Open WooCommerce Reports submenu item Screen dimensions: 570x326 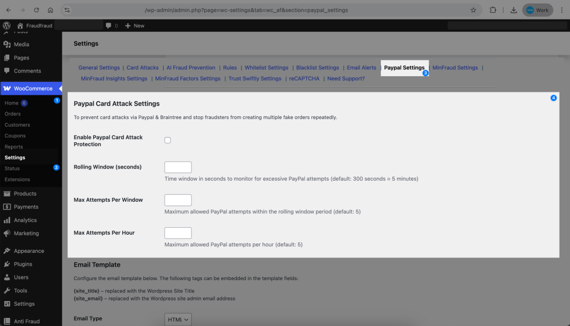click(14, 146)
